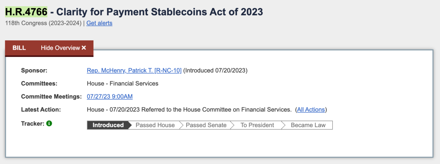
Task: Open the 07/27/23 9:00AM committee meeting link
Action: coord(110,97)
